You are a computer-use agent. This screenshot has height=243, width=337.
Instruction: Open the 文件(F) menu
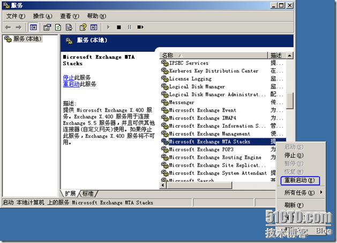coord(16,16)
